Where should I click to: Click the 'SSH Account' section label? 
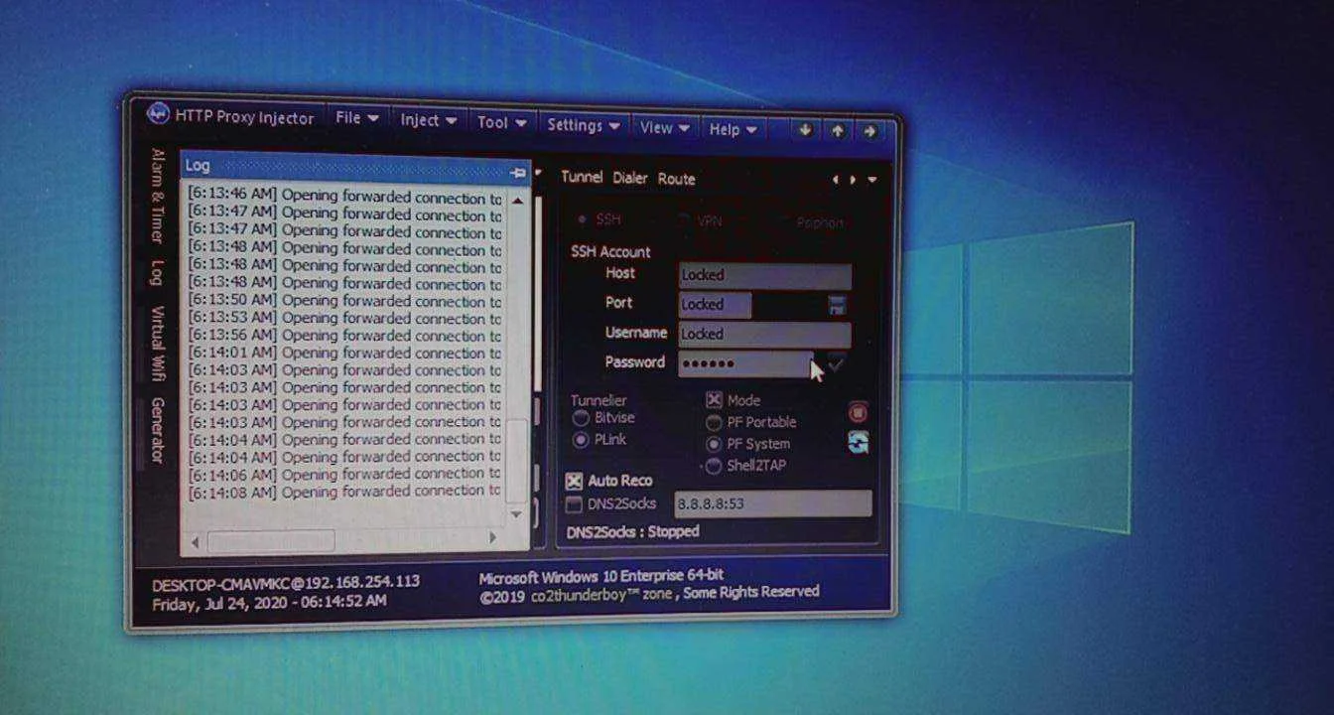(610, 251)
